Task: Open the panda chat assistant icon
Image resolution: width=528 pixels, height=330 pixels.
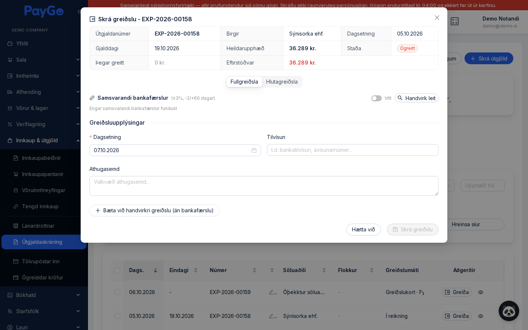Action: pos(509,311)
